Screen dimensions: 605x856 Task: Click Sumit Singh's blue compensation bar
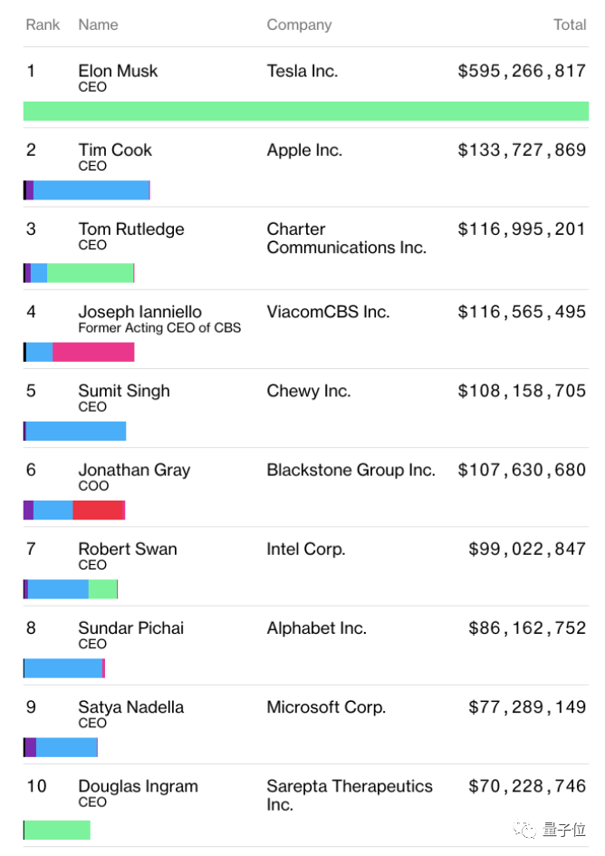pos(76,431)
